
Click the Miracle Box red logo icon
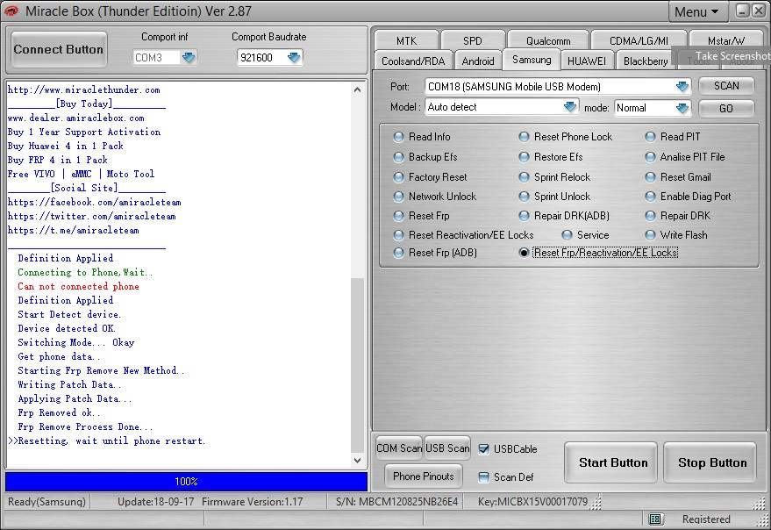tap(11, 11)
